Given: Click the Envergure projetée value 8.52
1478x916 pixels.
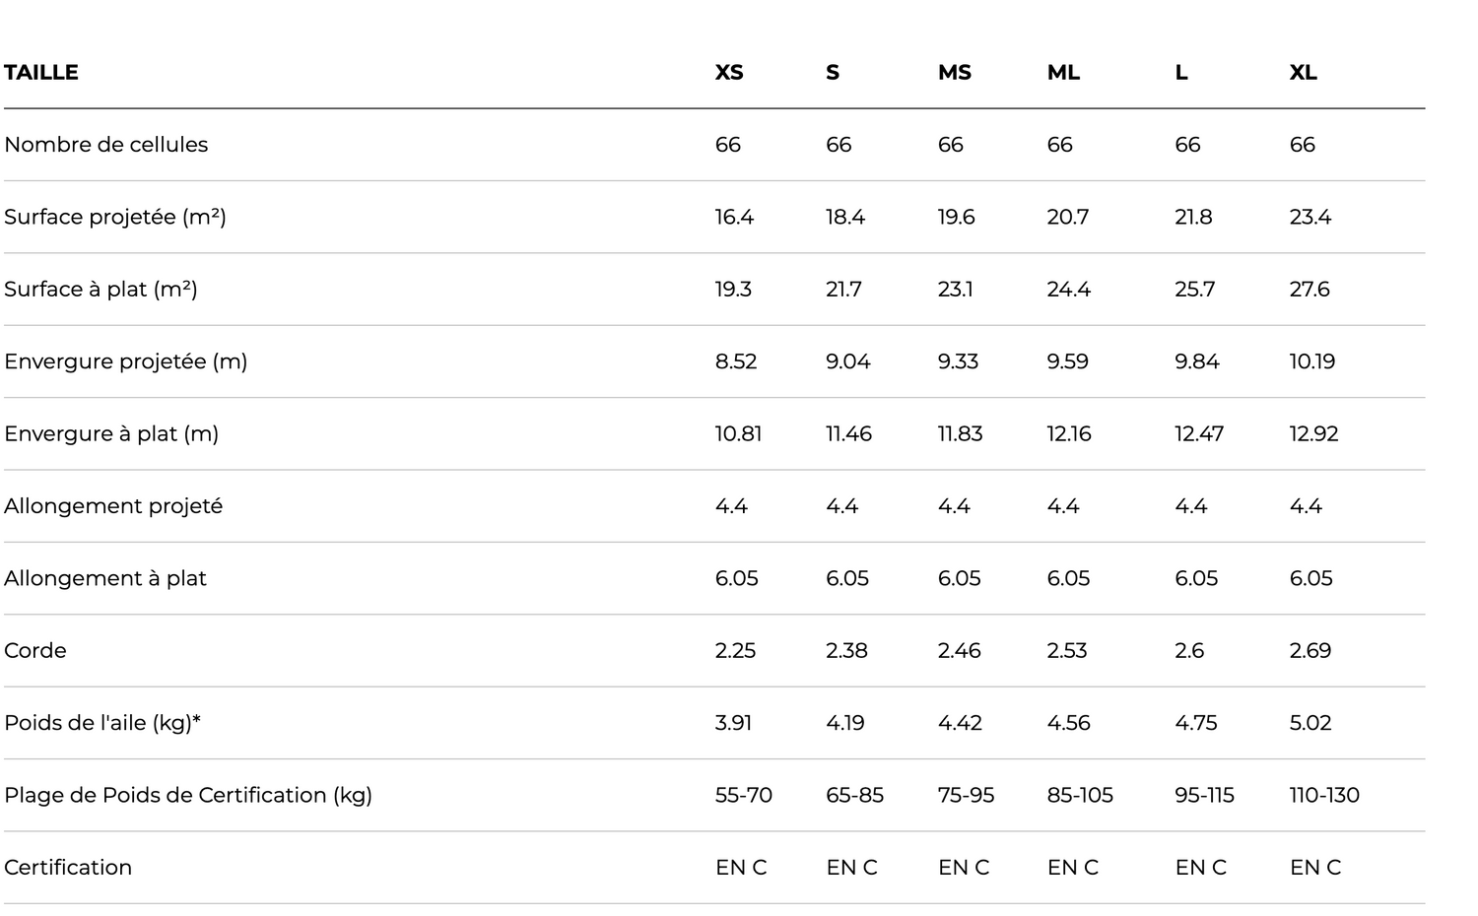Looking at the screenshot, I should 736,361.
